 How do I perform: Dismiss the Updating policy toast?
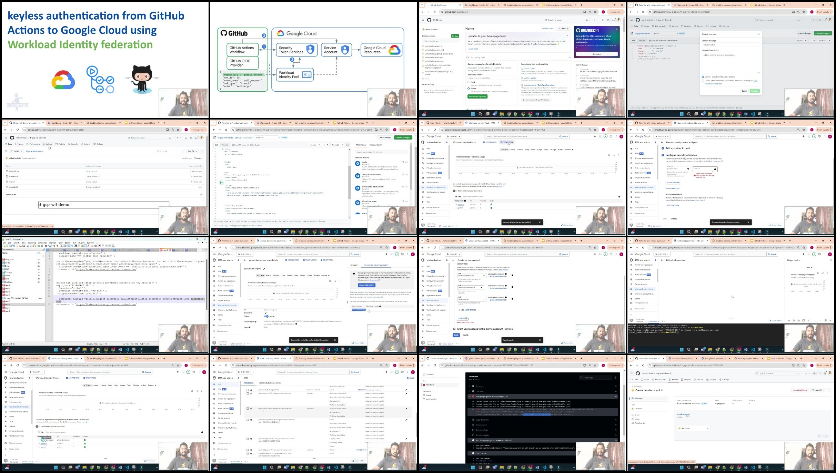(x=540, y=340)
